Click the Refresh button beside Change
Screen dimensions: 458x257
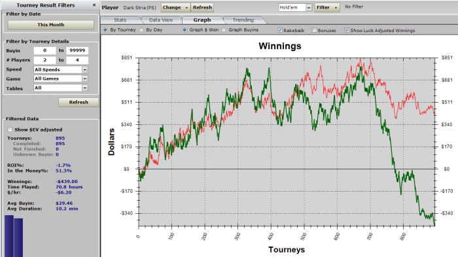(x=202, y=8)
